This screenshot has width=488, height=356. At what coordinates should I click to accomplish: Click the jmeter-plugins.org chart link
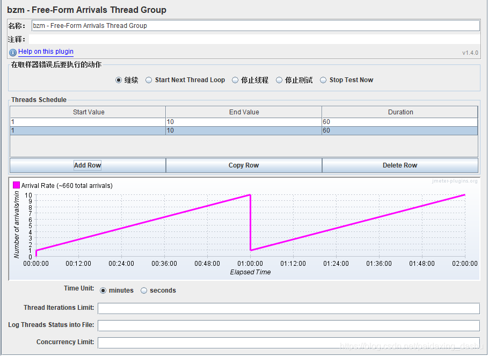455,181
